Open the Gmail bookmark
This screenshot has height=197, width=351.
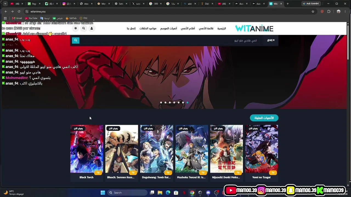tap(17, 18)
